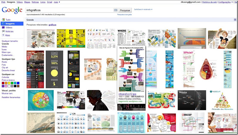Open the Configurações dropdown arrow

point(232,2)
